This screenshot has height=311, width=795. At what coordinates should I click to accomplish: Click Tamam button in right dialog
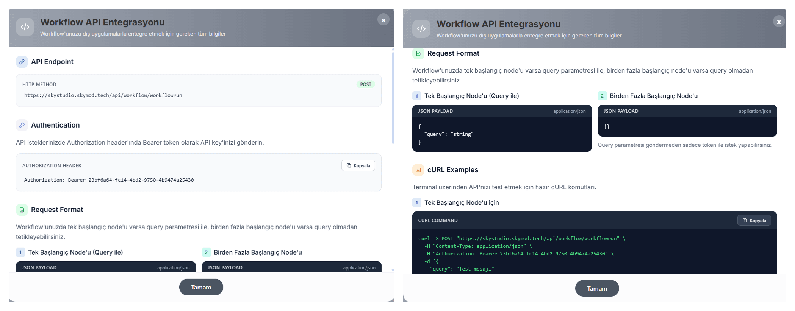point(597,288)
